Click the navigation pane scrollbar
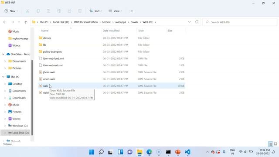Screen dimensions: 279x157 [x=32, y=98]
